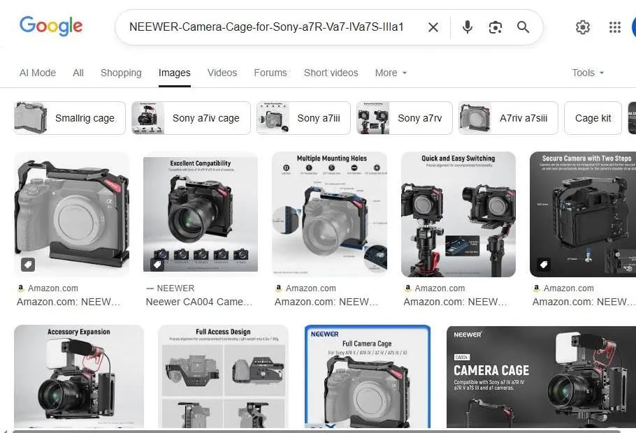This screenshot has height=433, width=636.
Task: Click the product tag on the first image
Action: [x=27, y=264]
